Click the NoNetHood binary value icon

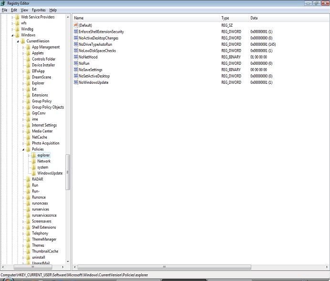pyautogui.click(x=76, y=57)
